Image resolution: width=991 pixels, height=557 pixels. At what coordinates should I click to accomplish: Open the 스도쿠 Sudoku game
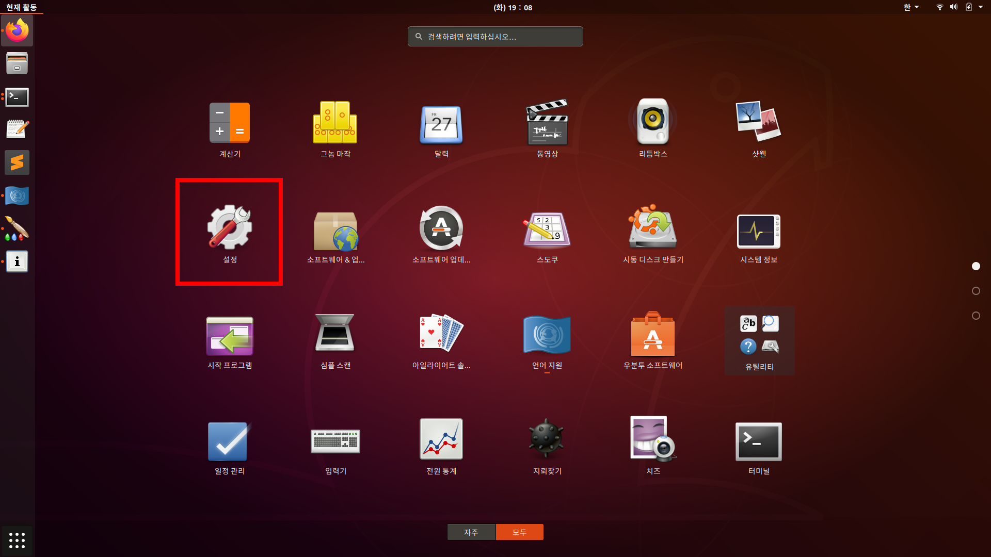(547, 228)
